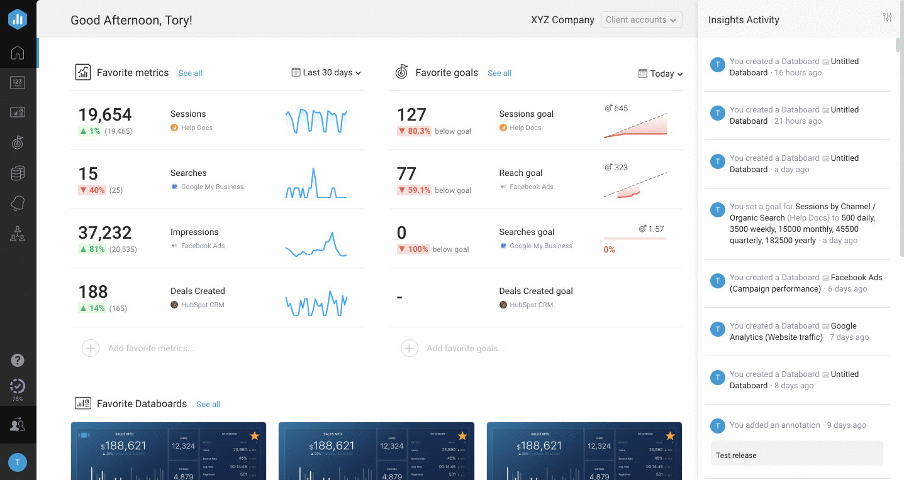Click Add favorite metrics plus button
The image size is (904, 480).
click(91, 347)
